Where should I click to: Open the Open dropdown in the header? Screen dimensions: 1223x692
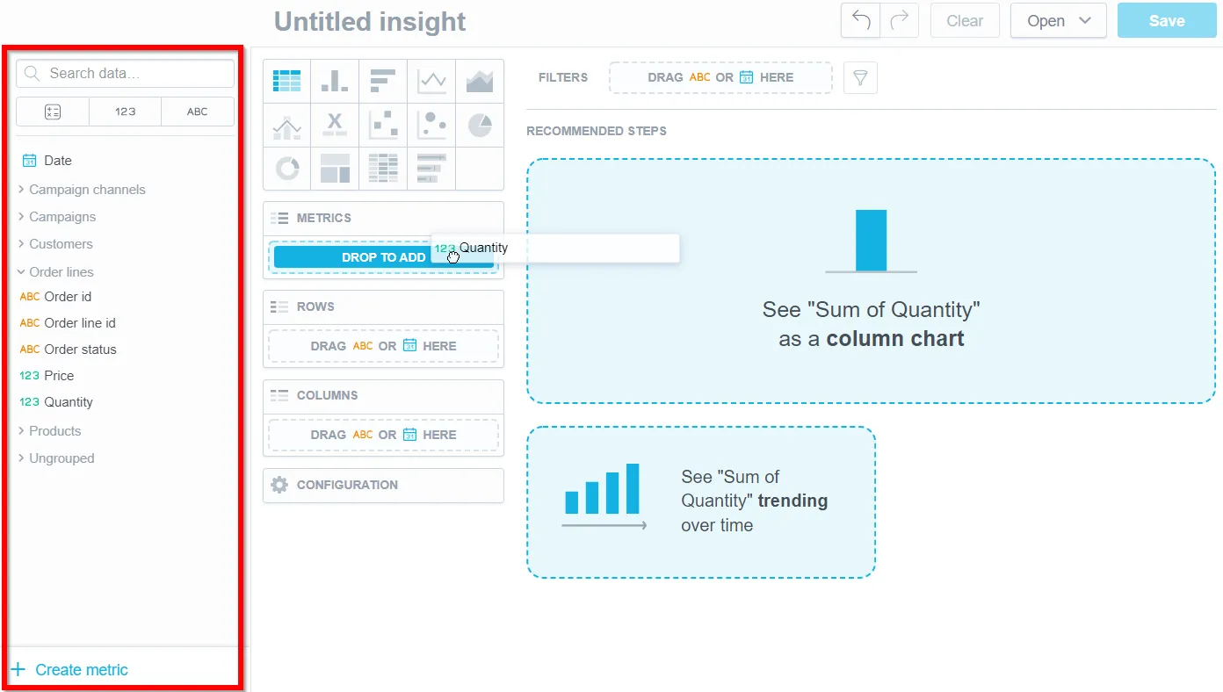coord(1058,20)
